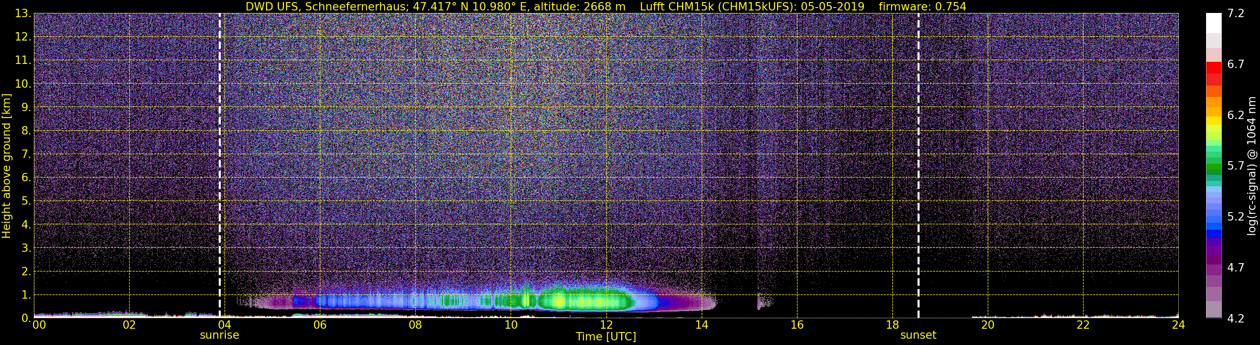Click the plot title text 'DWD UFS, Schneefernerhaus'
Screen dimensions: 1260x345
[326, 6]
